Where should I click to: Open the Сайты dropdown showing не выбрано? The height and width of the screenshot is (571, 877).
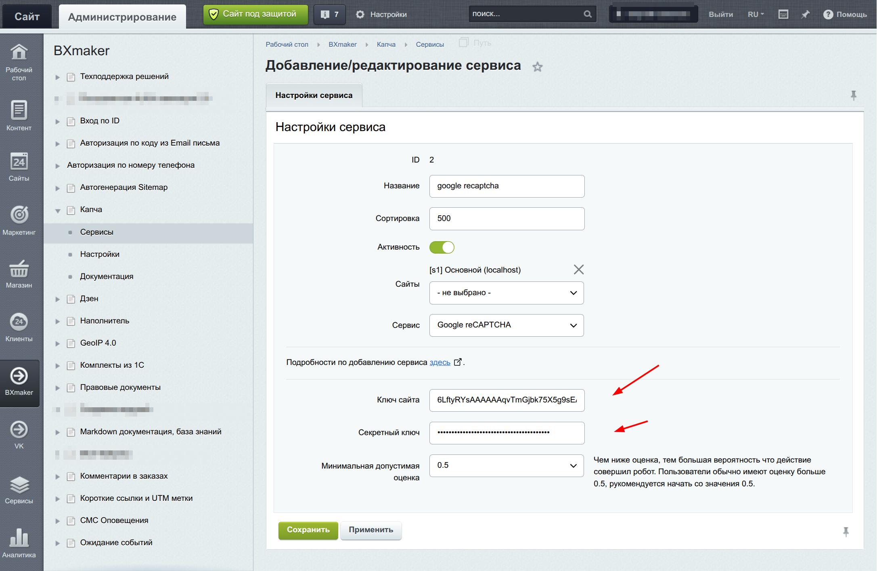(x=506, y=293)
